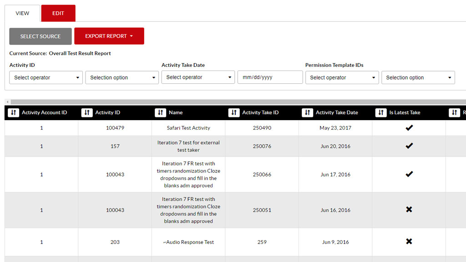Click Iteration 7 test for external test taker
Screen dimensions: 466x262
tap(188, 146)
